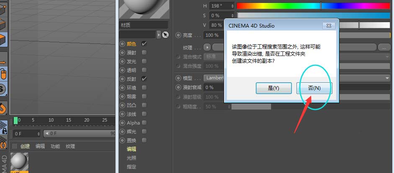Open the 纹理 menu in material manager
This screenshot has width=394, height=173.
tap(70, 146)
